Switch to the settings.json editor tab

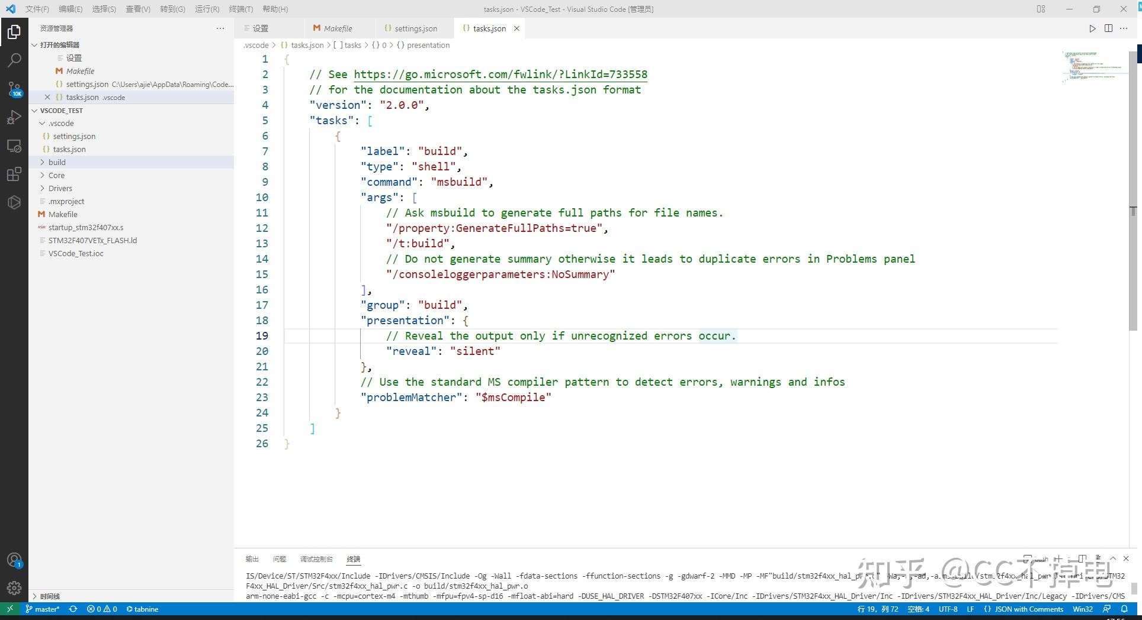(415, 28)
